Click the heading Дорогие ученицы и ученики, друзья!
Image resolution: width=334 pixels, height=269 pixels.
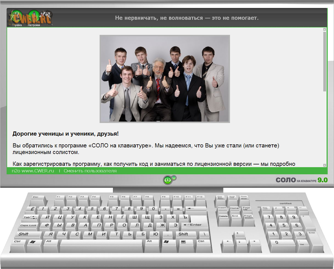click(66, 134)
